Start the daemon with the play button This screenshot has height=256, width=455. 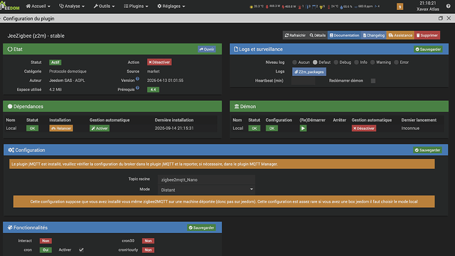click(x=303, y=128)
